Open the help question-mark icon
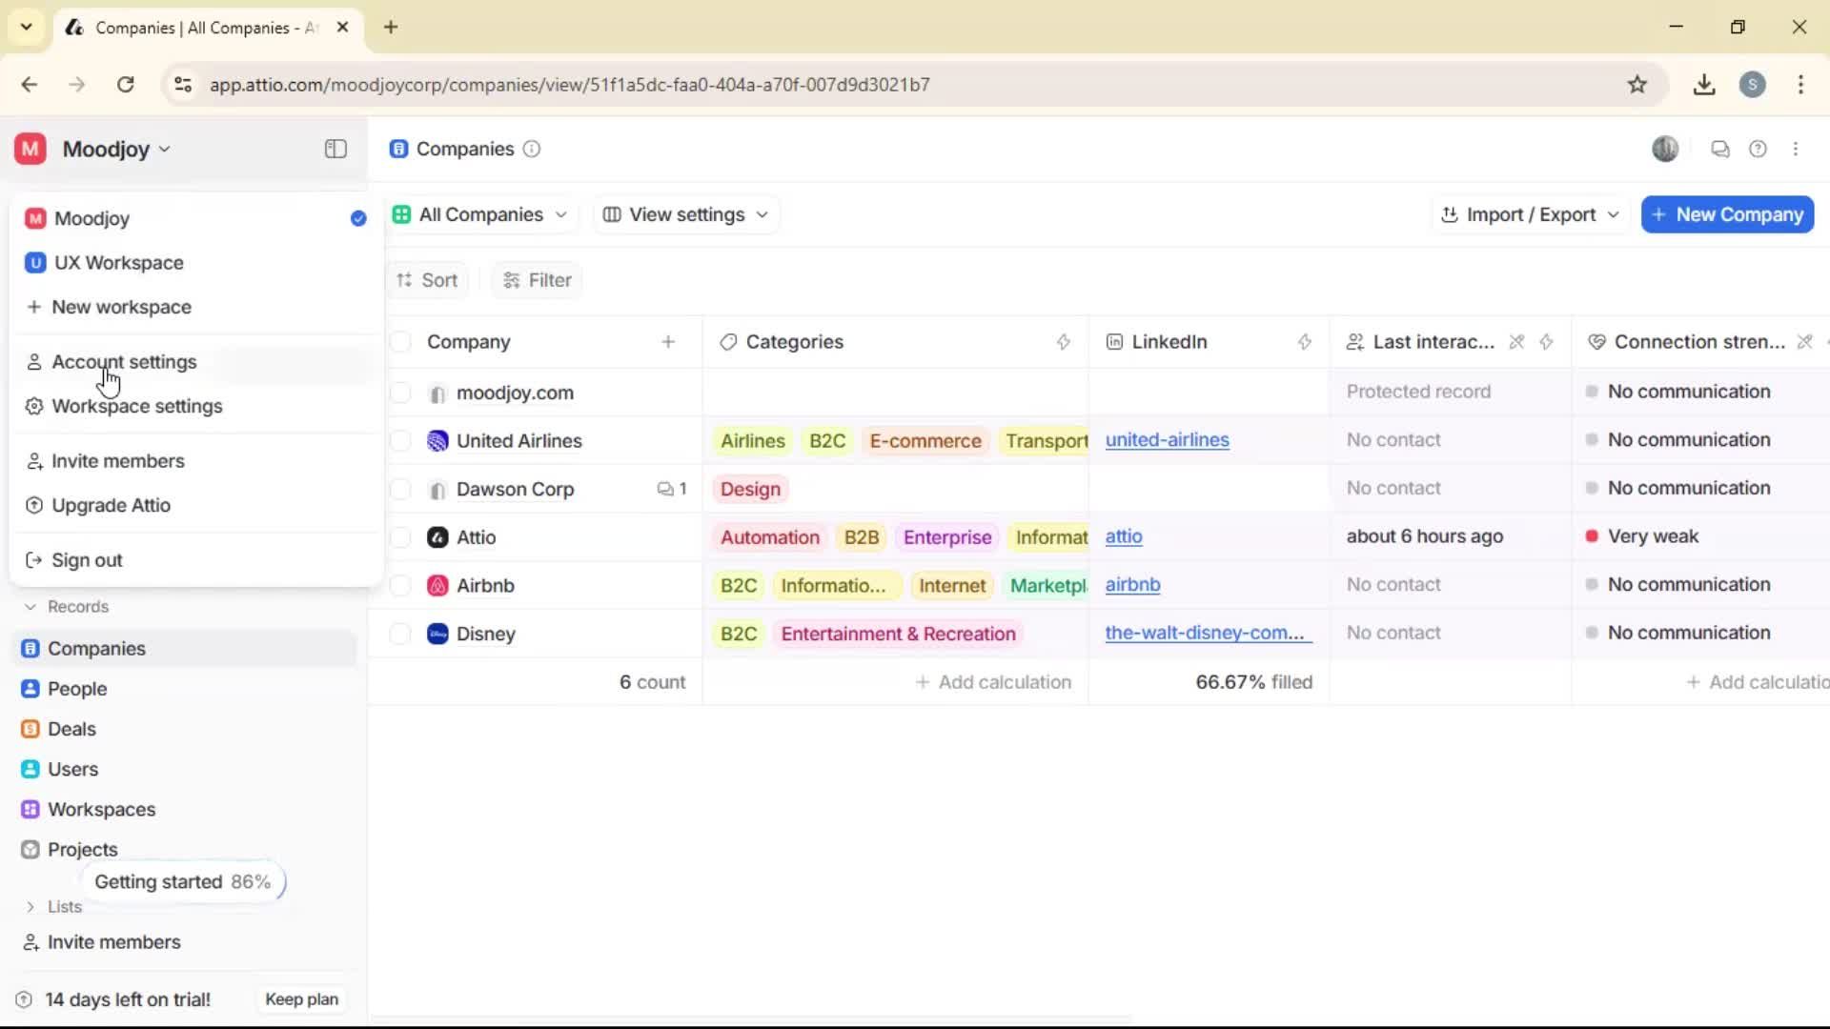Image resolution: width=1830 pixels, height=1029 pixels. click(1758, 149)
